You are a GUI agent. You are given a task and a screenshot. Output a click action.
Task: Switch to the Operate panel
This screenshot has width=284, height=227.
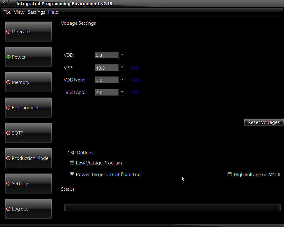(28, 31)
